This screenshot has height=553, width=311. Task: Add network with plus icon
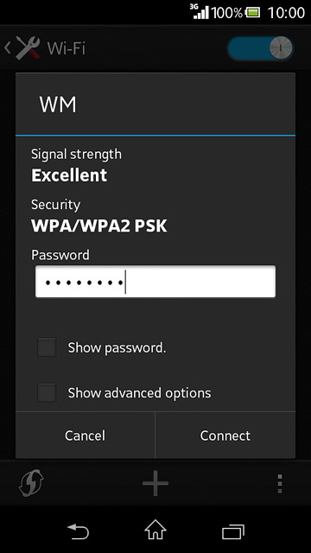pyautogui.click(x=155, y=483)
